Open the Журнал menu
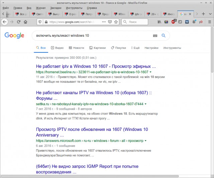 click(41, 8)
